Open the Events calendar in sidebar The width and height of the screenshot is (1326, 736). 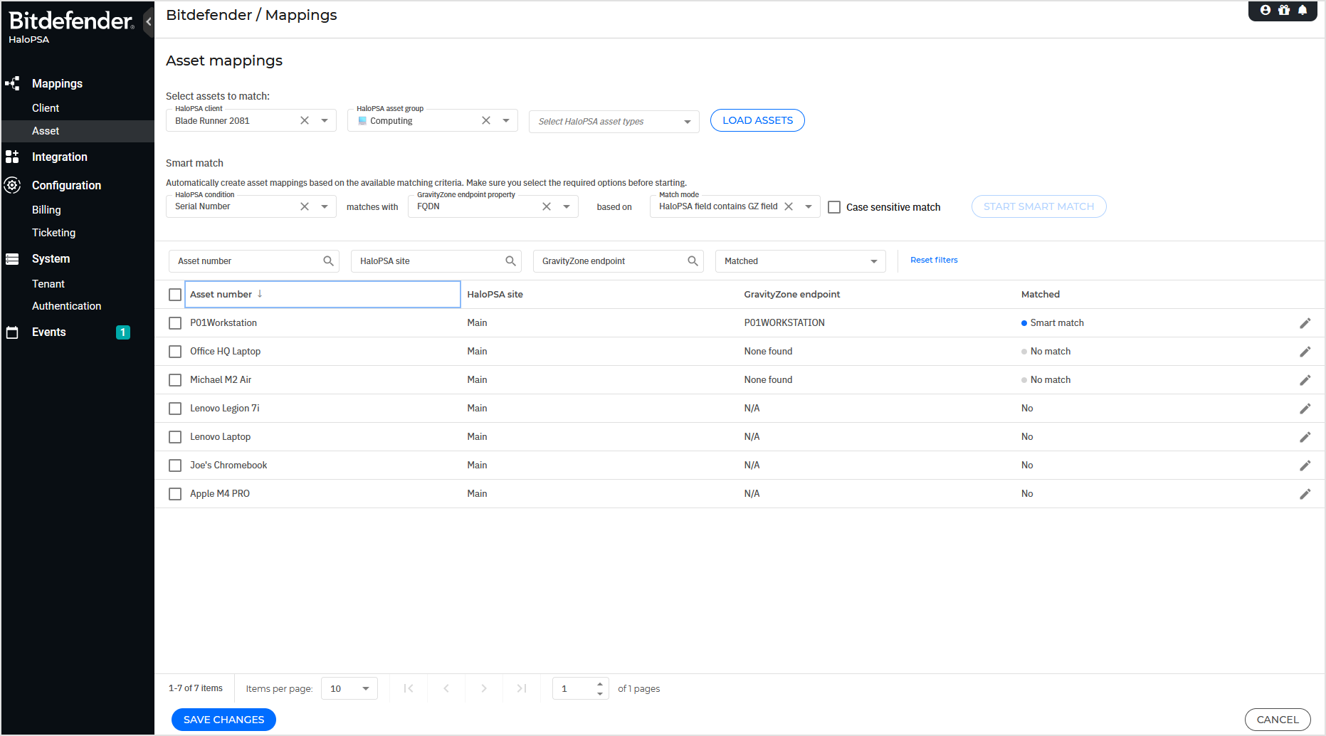(12, 332)
